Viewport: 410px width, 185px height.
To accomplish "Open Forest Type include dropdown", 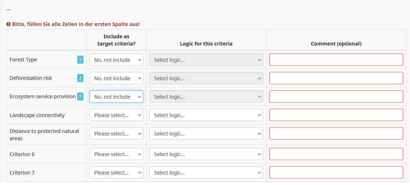I will [x=116, y=60].
